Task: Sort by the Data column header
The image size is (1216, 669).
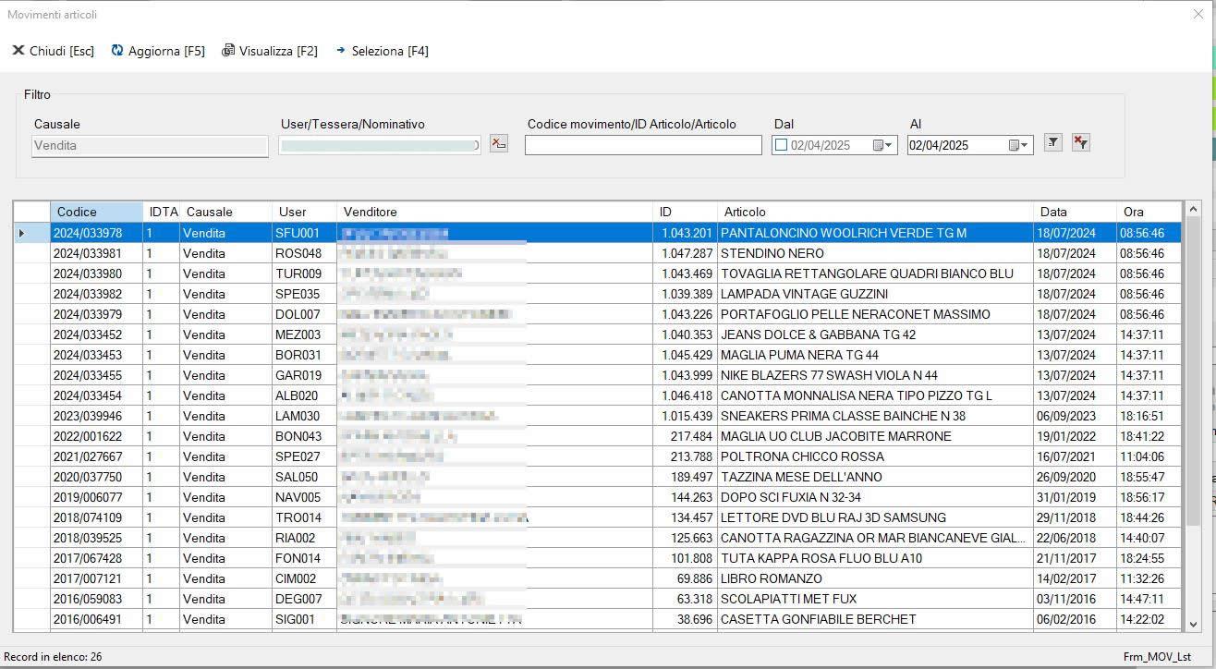Action: (x=1075, y=212)
